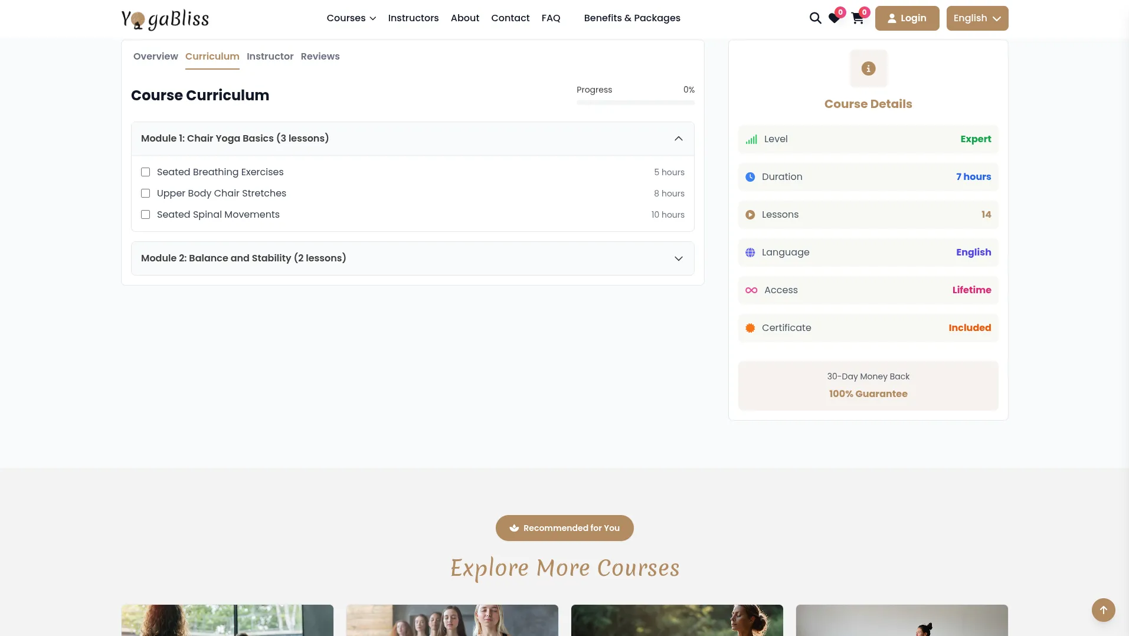Click the YogaBliss logo
The image size is (1129, 636).
coord(165,19)
